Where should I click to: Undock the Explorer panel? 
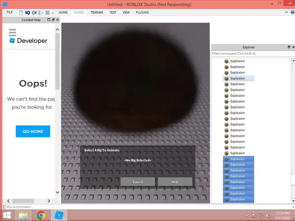289,47
